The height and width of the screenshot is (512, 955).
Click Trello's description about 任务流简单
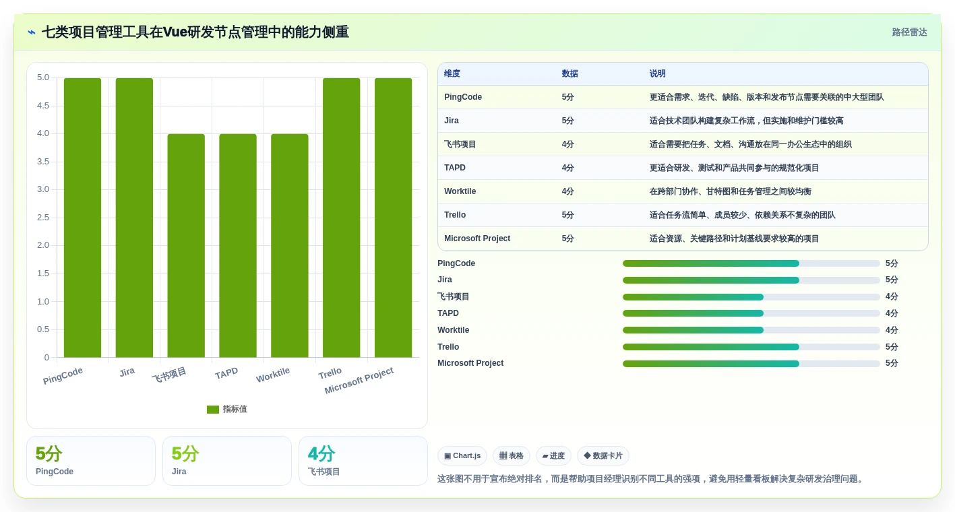tap(743, 215)
